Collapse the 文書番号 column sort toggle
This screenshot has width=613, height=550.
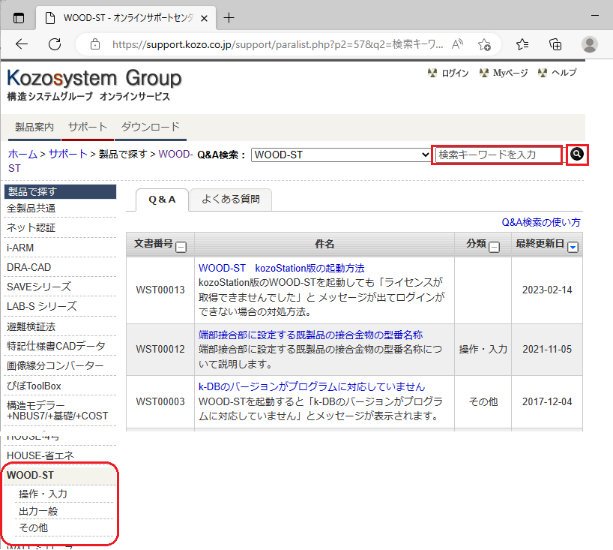(x=181, y=245)
